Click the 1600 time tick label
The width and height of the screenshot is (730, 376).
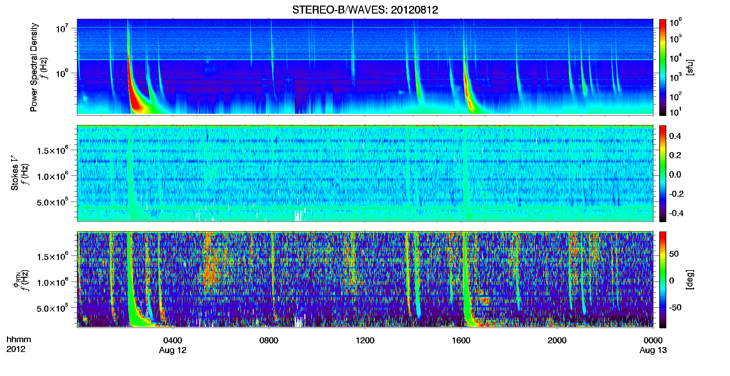[461, 340]
